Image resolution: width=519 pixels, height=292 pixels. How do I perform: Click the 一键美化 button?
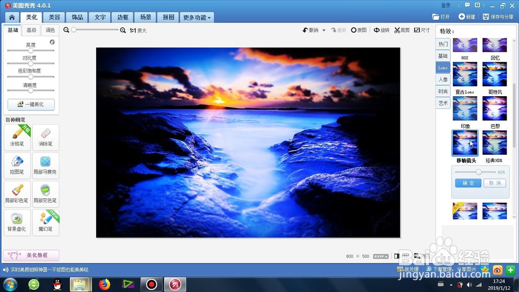click(x=31, y=104)
